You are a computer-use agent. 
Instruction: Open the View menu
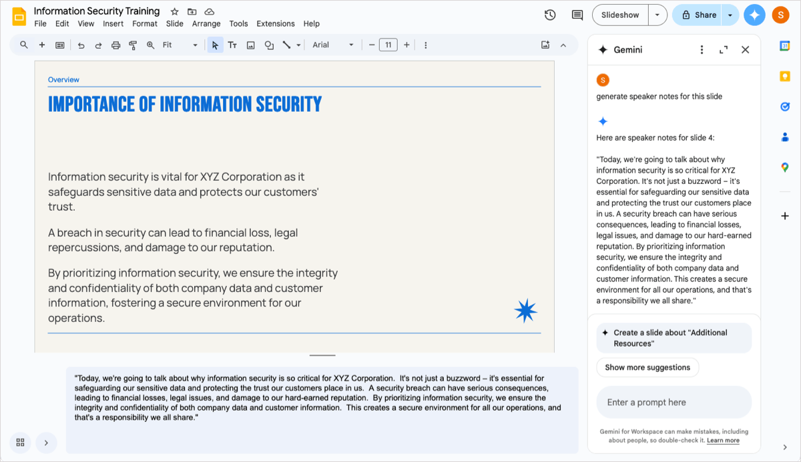86,23
